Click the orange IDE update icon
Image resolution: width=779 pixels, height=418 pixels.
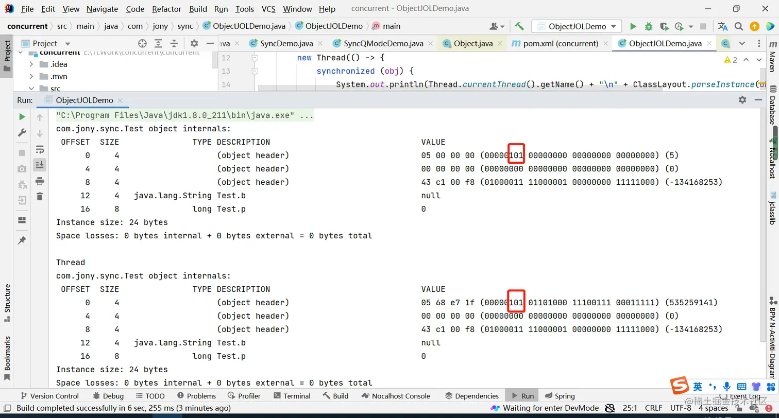pyautogui.click(x=754, y=26)
